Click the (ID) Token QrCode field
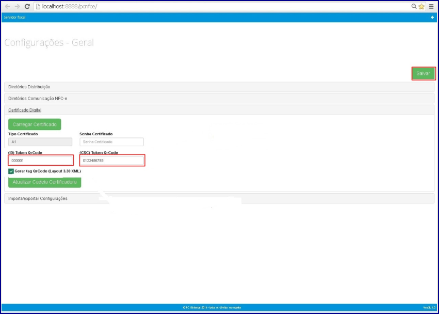This screenshot has height=314, width=439. 41,161
